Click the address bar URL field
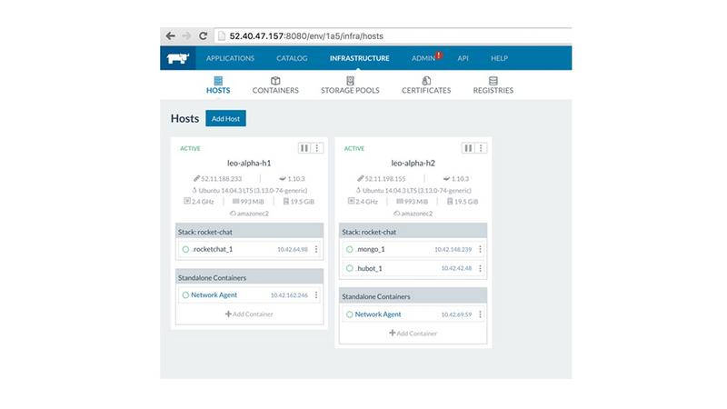This screenshot has width=727, height=409. 394,35
